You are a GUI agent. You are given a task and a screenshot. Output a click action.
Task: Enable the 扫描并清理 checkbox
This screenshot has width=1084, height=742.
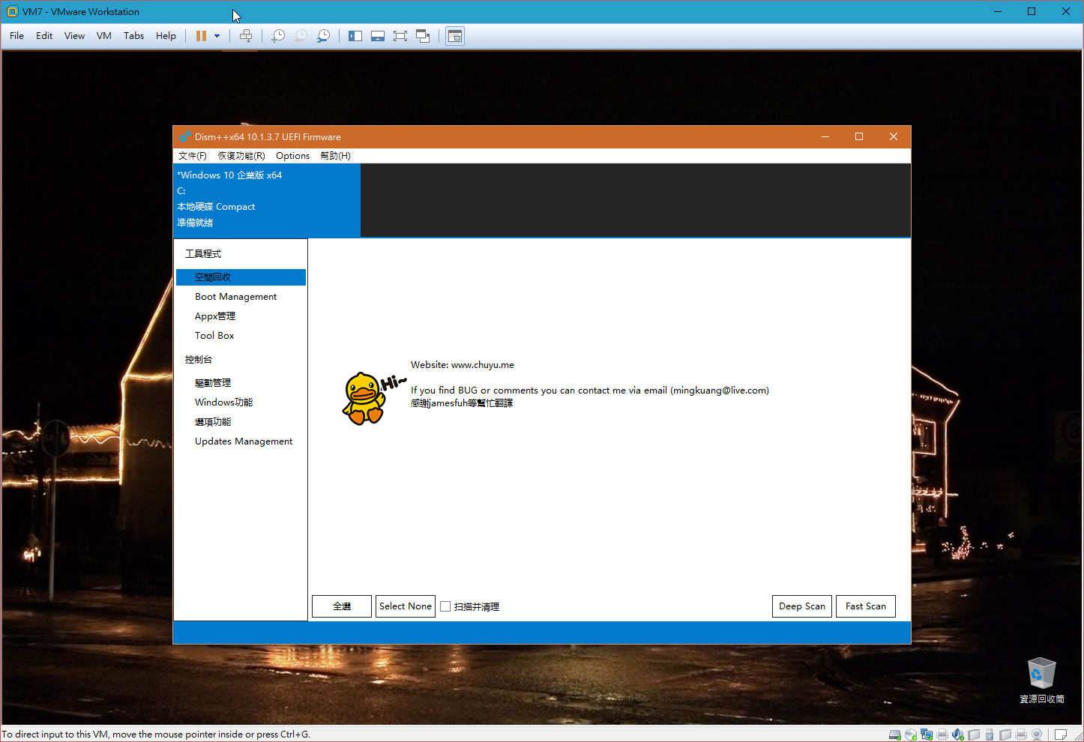[x=445, y=606]
